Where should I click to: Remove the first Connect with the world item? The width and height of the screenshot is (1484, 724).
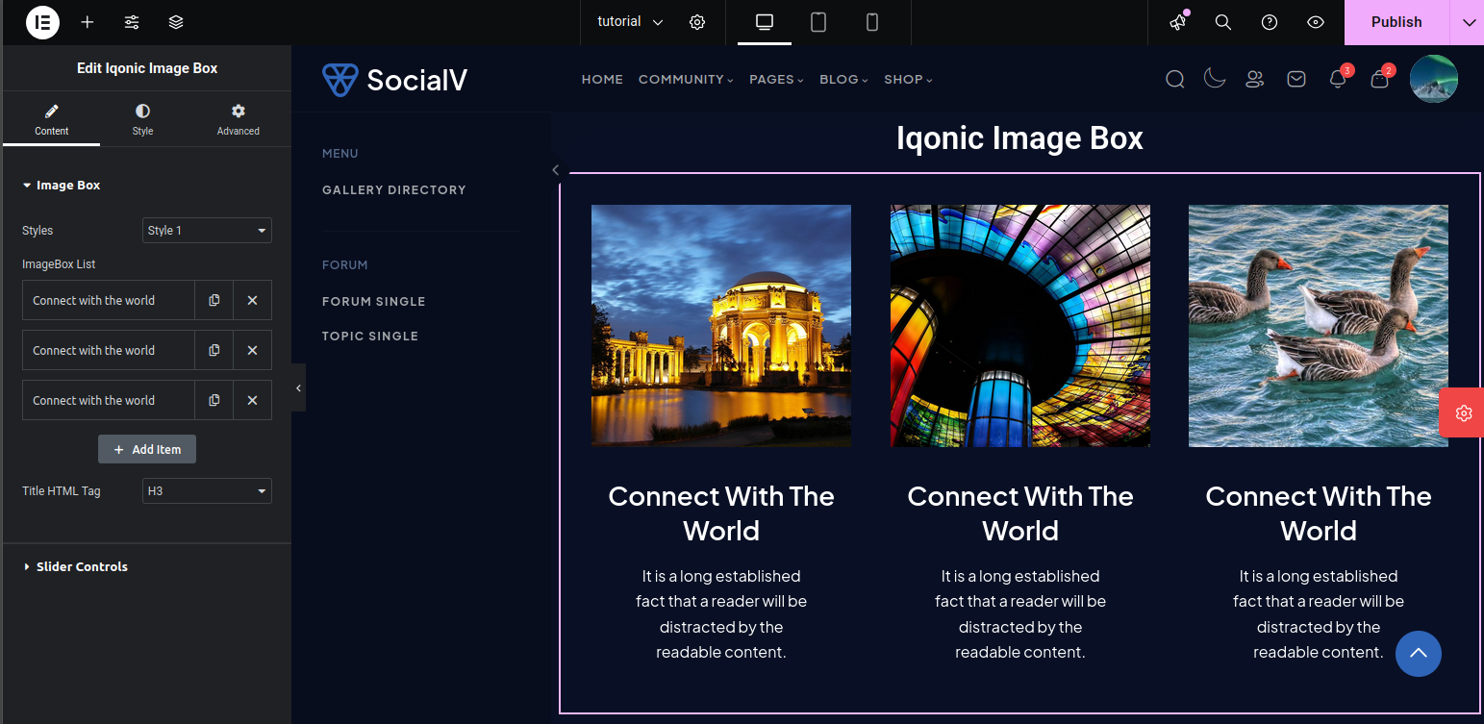[x=252, y=300]
